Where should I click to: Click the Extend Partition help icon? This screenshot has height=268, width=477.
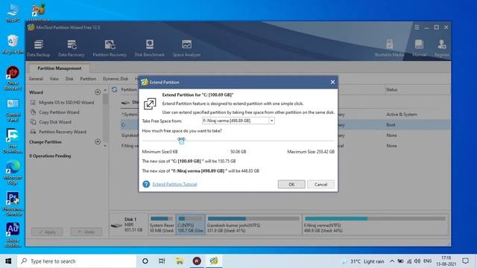(x=146, y=184)
